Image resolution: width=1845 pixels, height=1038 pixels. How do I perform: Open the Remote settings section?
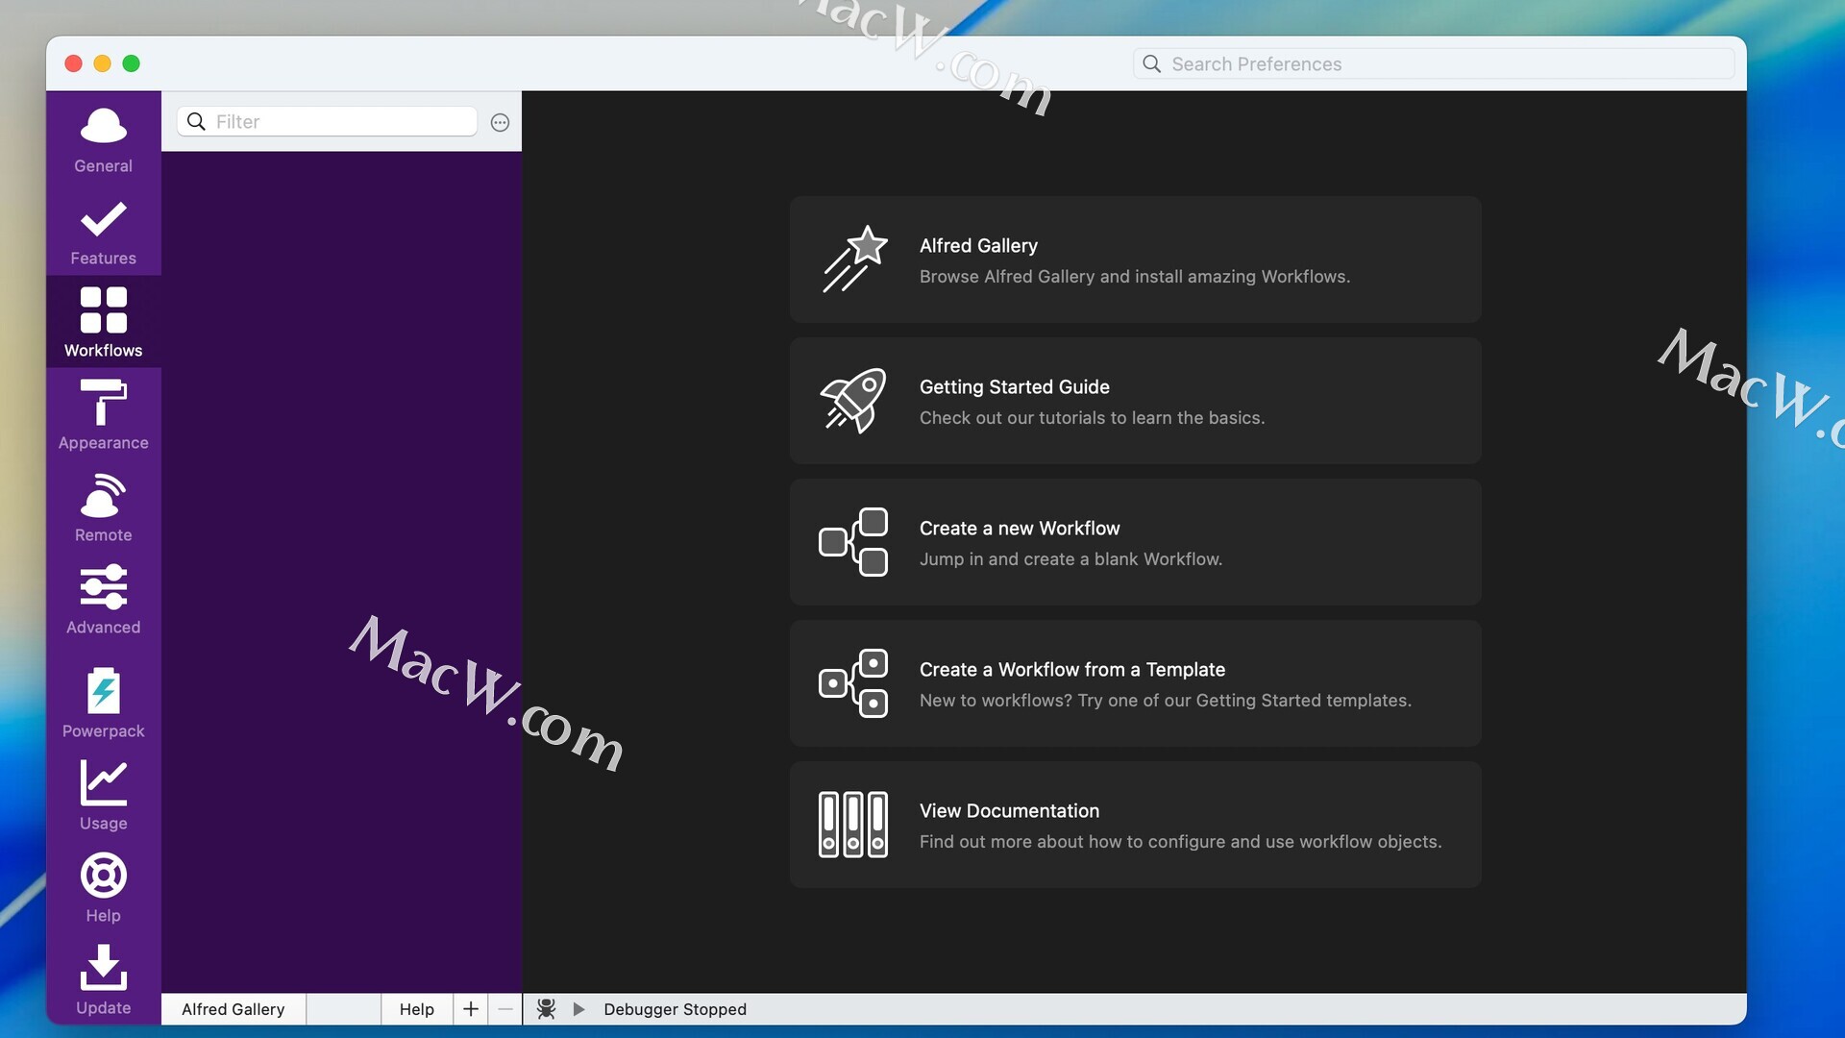tap(103, 507)
